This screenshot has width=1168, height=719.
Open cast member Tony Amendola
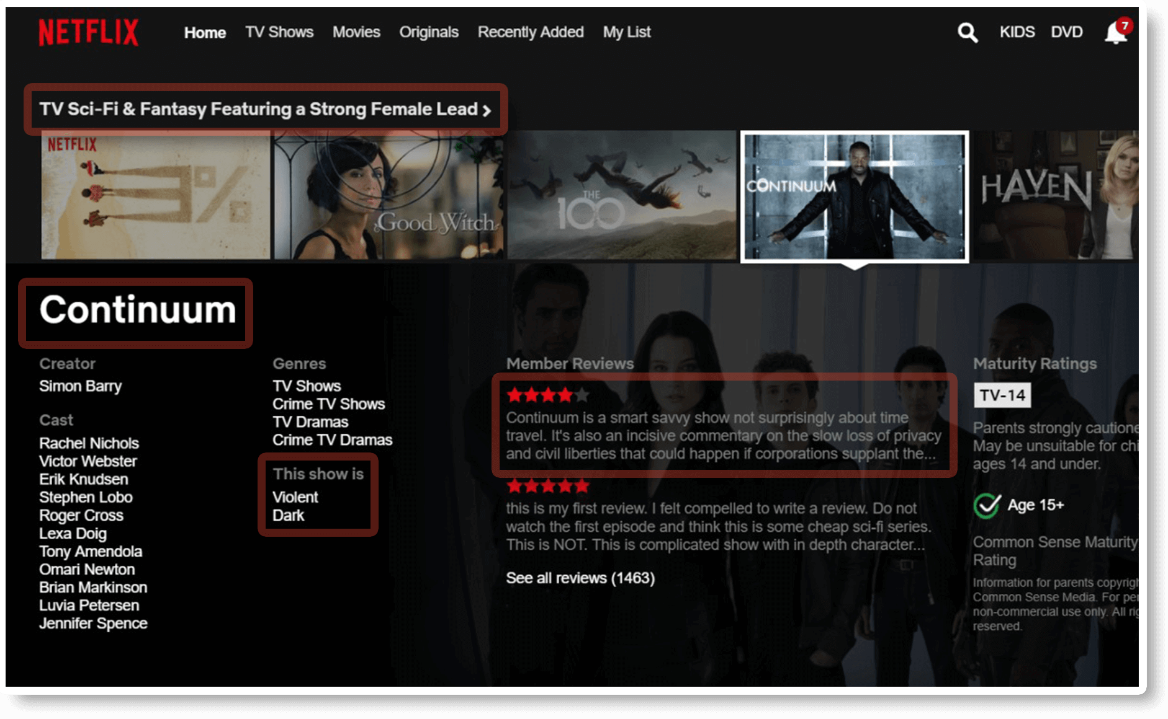[91, 551]
